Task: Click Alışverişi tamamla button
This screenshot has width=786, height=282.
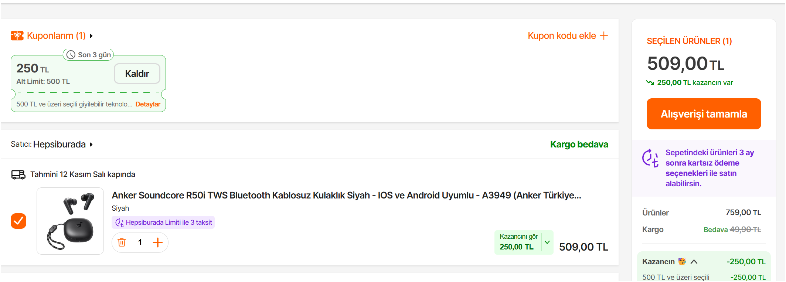Action: [x=704, y=114]
